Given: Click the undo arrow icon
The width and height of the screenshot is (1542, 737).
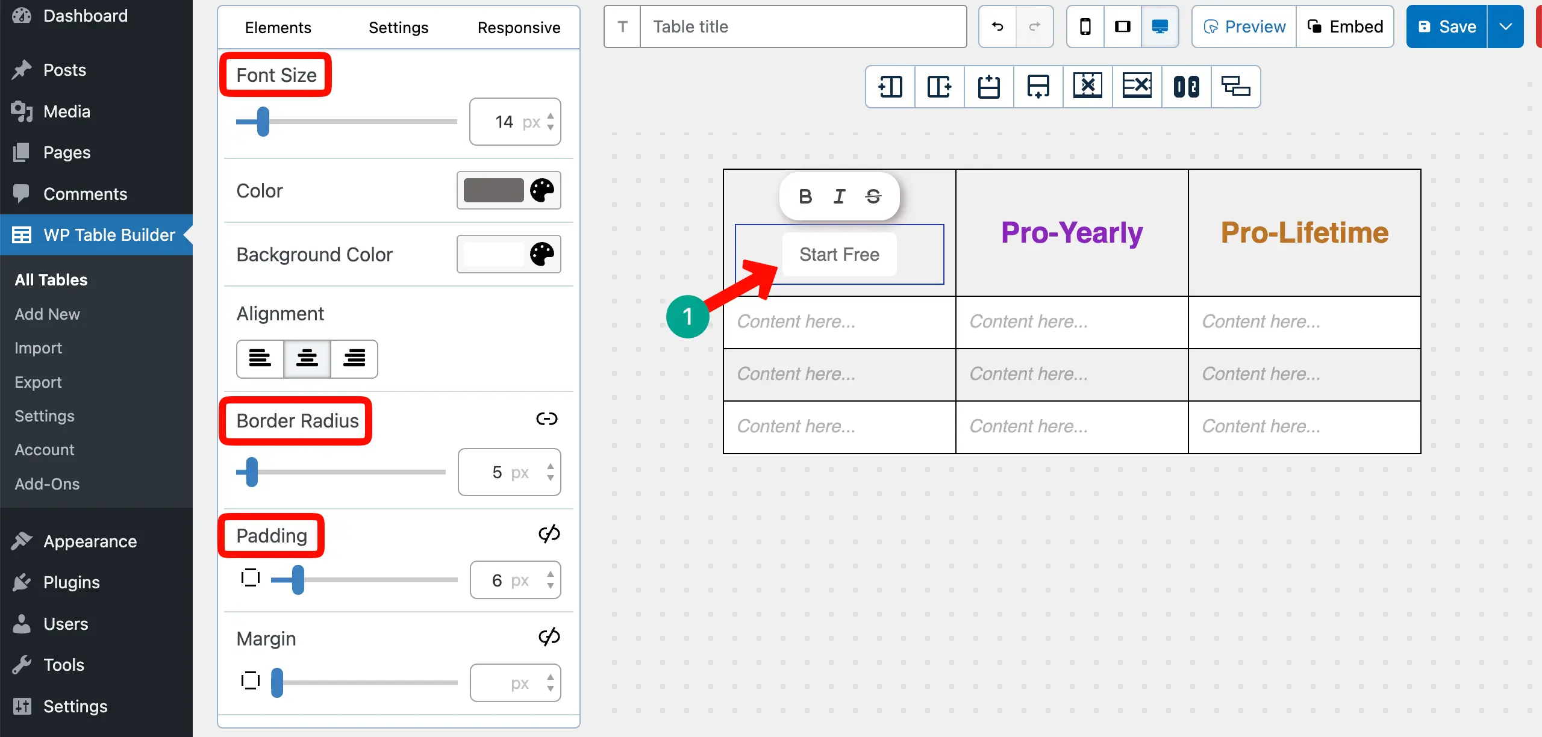Looking at the screenshot, I should click(x=997, y=26).
